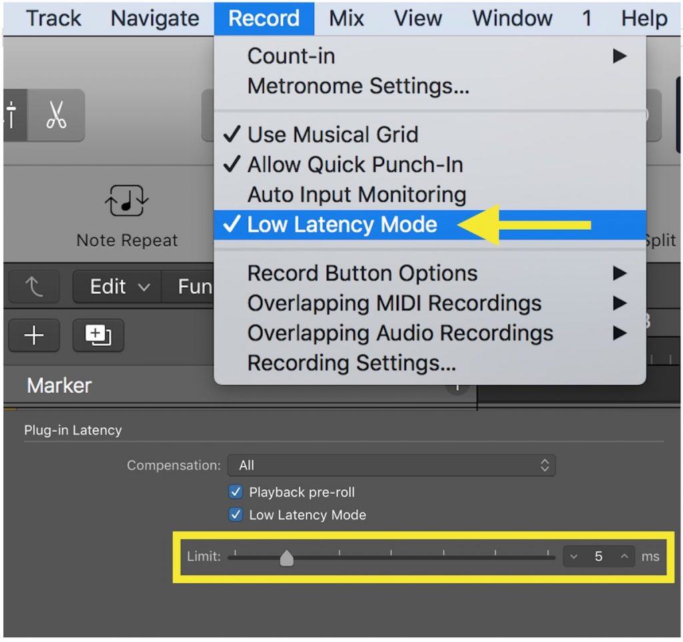Click the Plug-in Latency section heading
This screenshot has height=642, width=683.
[x=73, y=430]
